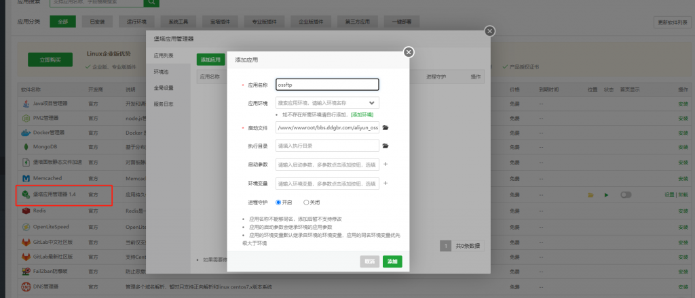Click the 启动文件 path input field

[x=327, y=128]
